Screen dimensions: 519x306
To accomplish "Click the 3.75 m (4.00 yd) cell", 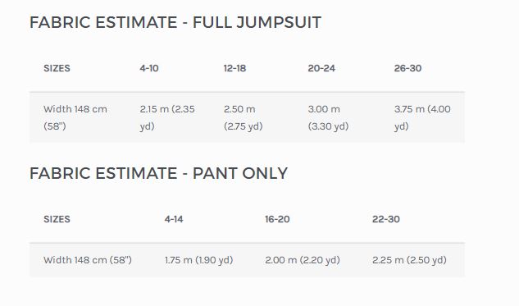I will [x=422, y=117].
